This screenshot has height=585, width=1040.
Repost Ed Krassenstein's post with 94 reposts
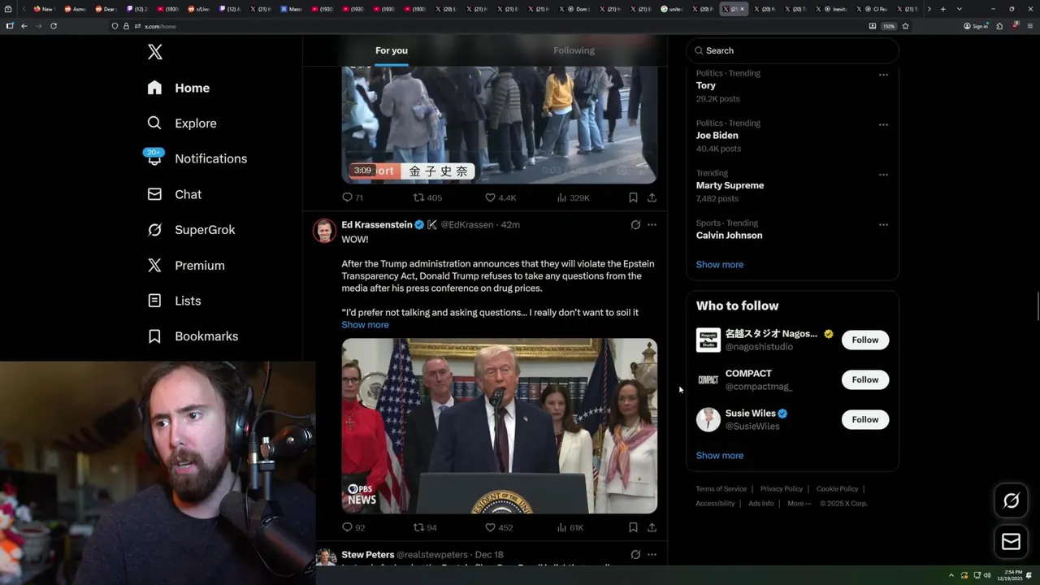425,527
